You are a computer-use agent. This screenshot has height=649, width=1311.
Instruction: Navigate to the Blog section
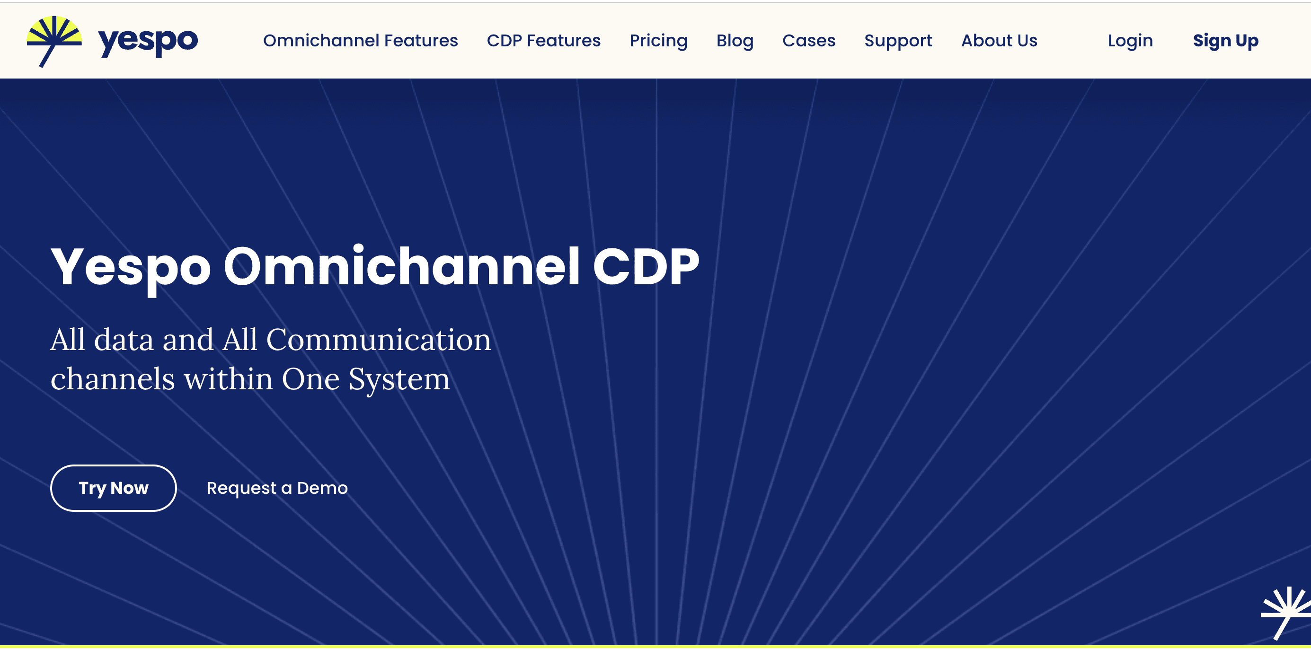click(735, 39)
